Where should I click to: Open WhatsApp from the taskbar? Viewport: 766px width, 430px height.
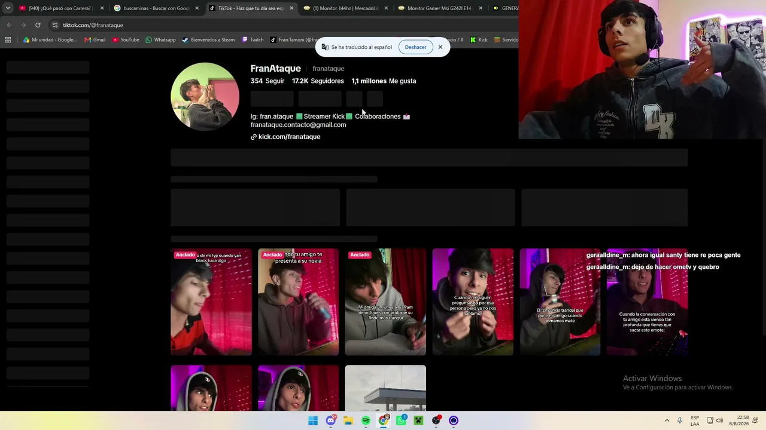(x=401, y=420)
